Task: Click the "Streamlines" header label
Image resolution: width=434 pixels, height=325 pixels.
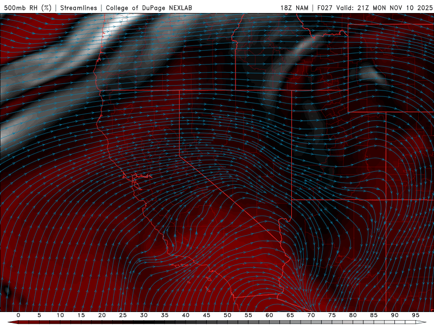Action: (x=79, y=8)
